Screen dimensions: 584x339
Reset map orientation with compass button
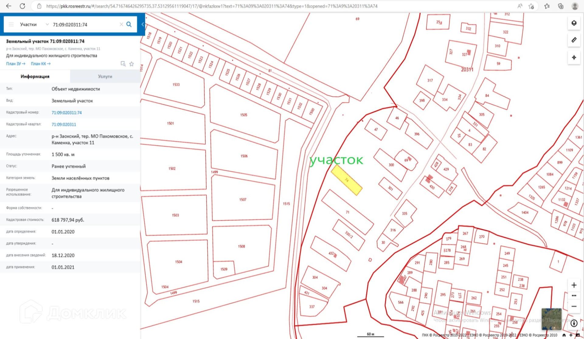coord(574,323)
